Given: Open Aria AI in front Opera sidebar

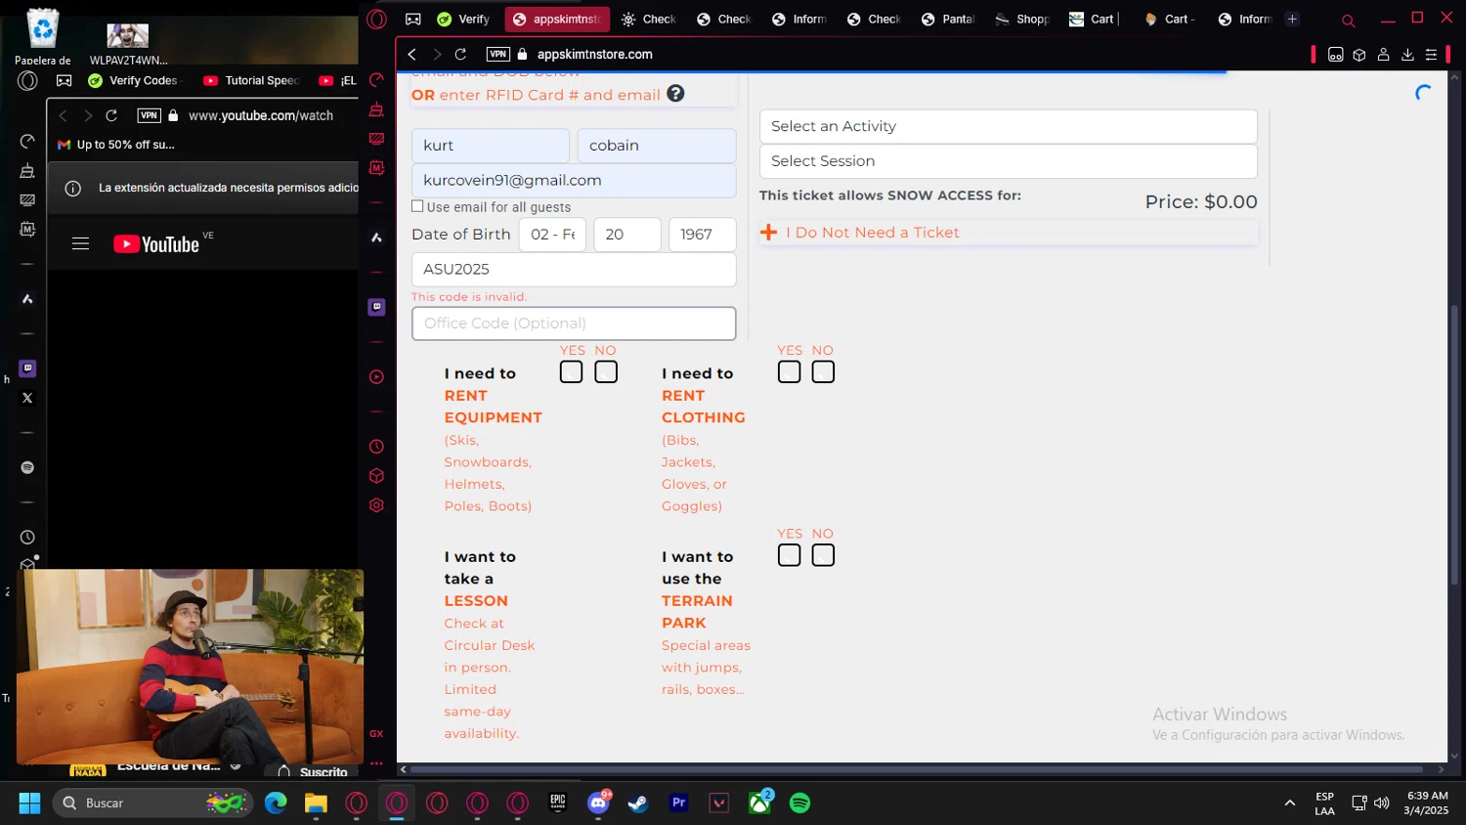Looking at the screenshot, I should tap(376, 238).
